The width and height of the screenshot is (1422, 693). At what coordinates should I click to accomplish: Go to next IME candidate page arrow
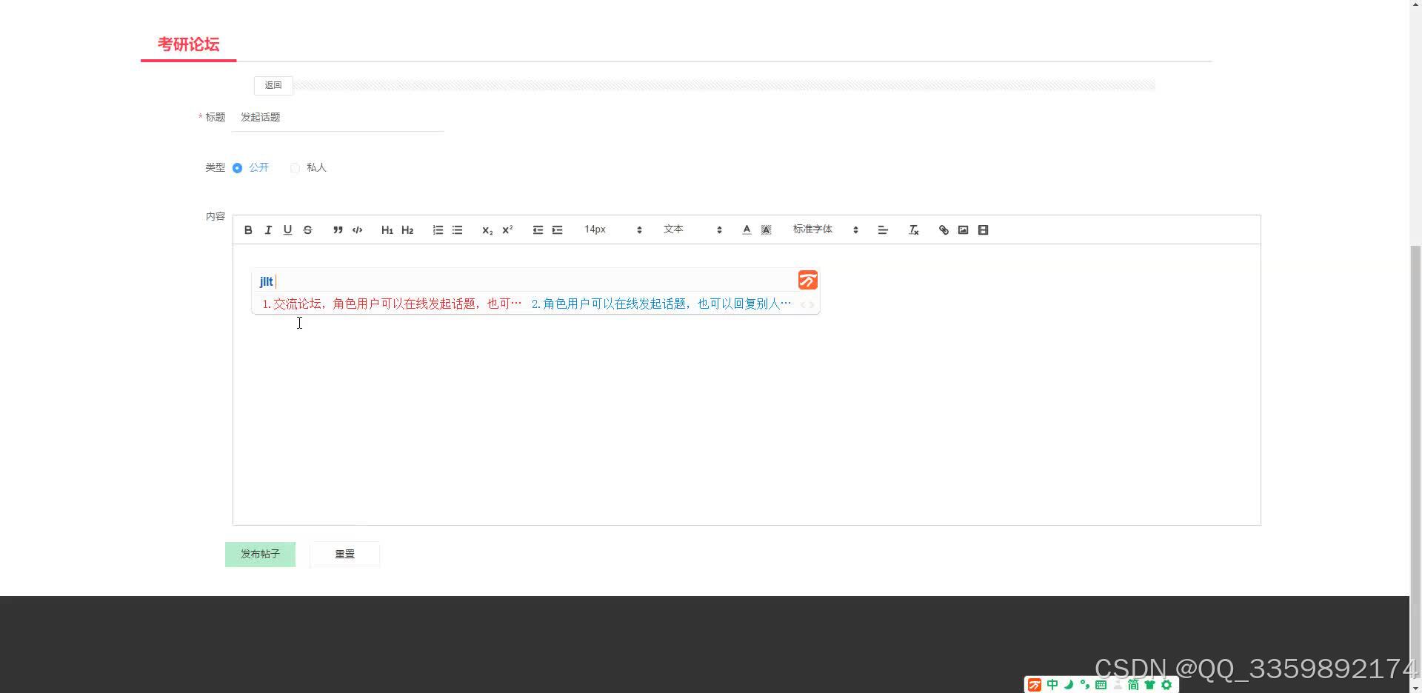pyautogui.click(x=812, y=305)
